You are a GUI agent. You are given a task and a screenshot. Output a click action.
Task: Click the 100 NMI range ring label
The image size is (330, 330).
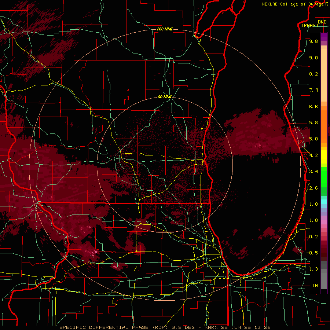(165, 29)
